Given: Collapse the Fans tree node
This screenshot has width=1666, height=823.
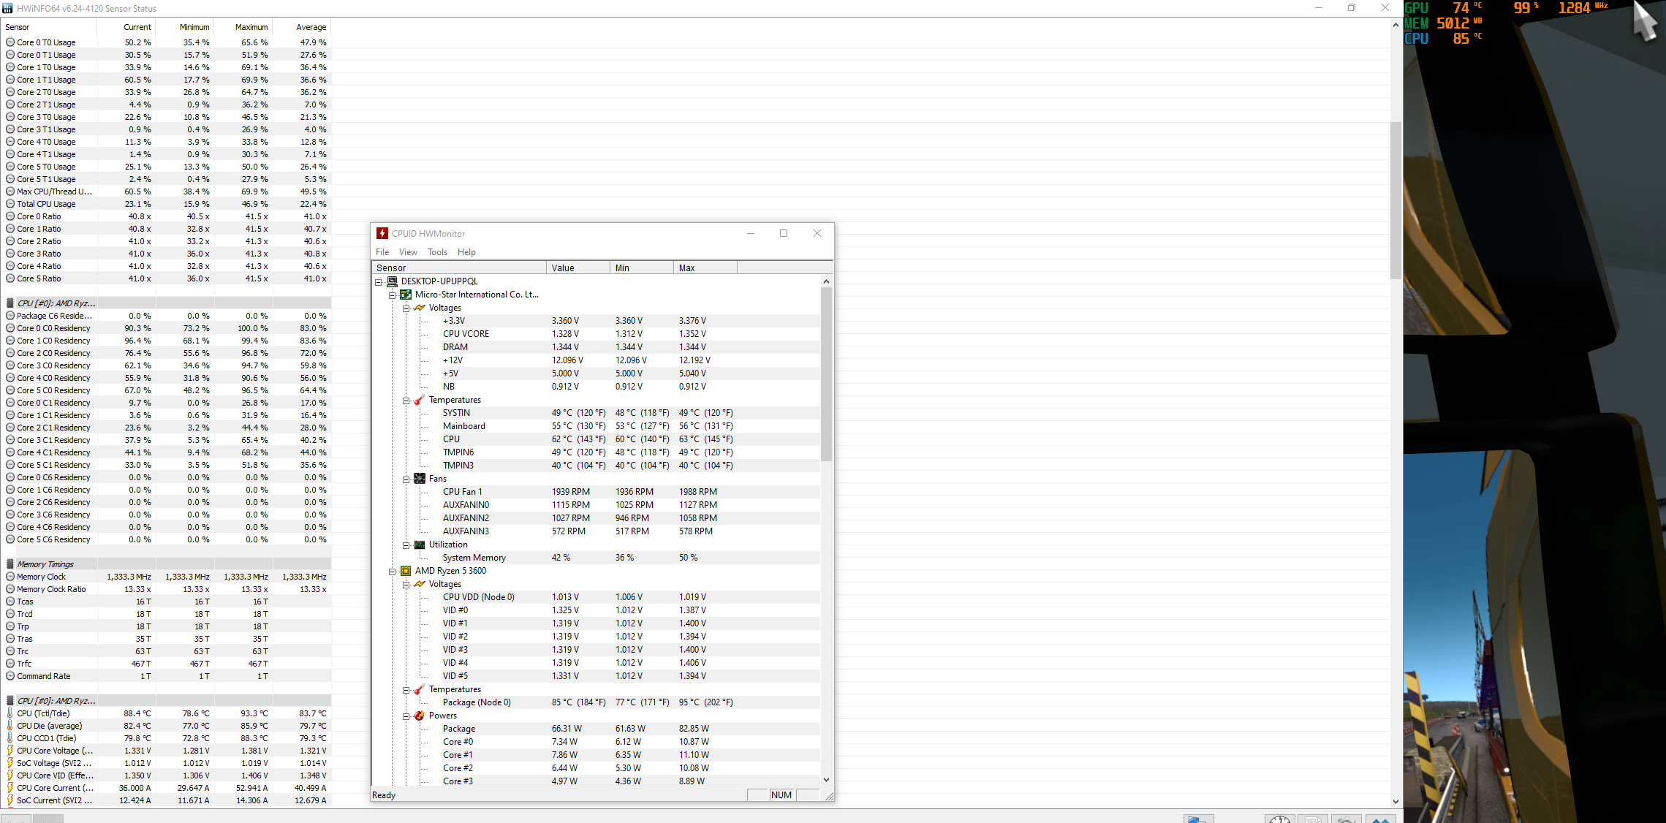Looking at the screenshot, I should pos(406,479).
